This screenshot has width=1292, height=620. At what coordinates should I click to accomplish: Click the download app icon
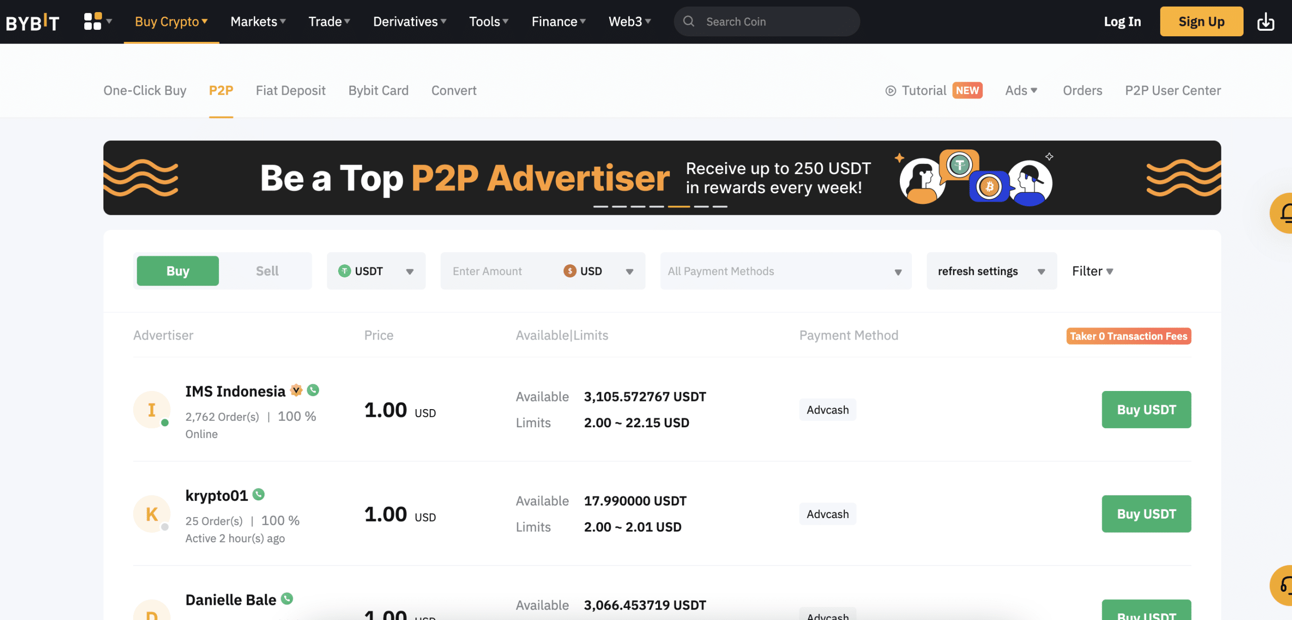coord(1265,22)
